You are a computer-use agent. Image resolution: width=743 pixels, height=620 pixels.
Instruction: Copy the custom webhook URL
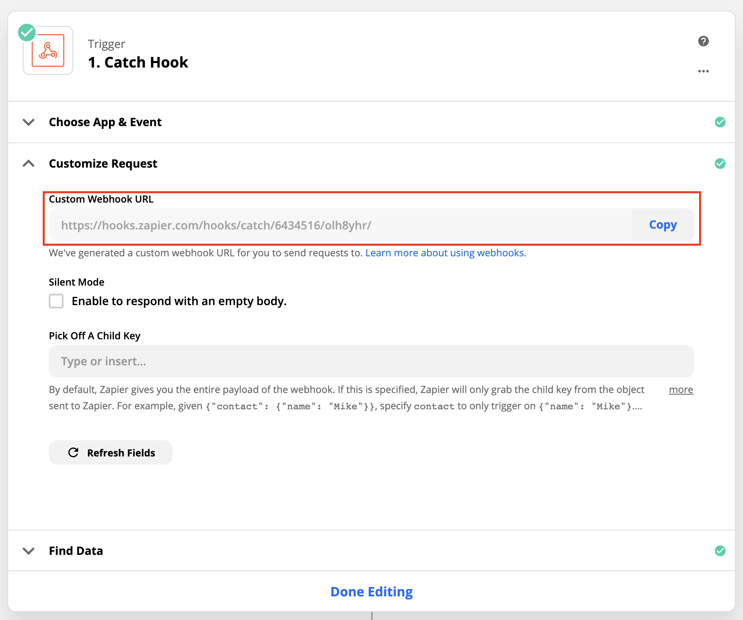coord(662,225)
